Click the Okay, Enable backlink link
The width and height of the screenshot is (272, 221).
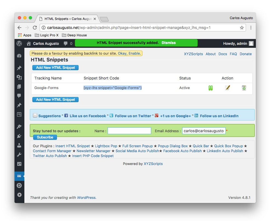[129, 53]
